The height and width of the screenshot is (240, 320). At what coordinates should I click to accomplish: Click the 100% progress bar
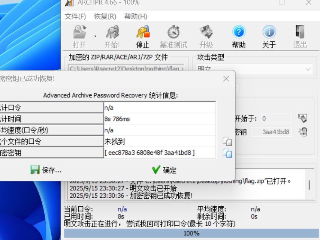[191, 233]
